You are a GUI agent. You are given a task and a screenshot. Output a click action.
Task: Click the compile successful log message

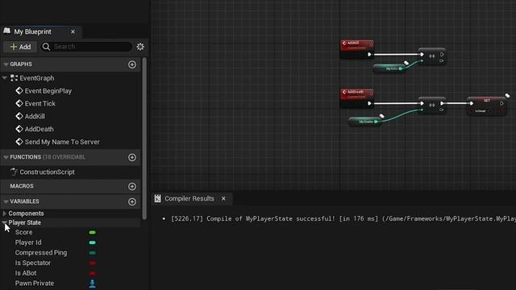click(x=343, y=219)
